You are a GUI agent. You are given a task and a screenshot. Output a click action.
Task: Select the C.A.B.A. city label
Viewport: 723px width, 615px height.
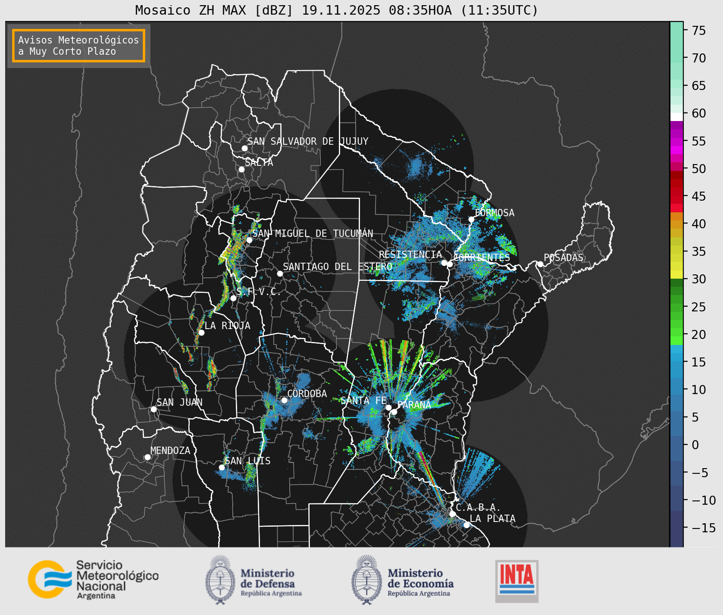(478, 508)
